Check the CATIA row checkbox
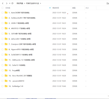This screenshot has width=109, height=99. pyautogui.click(x=2, y=34)
